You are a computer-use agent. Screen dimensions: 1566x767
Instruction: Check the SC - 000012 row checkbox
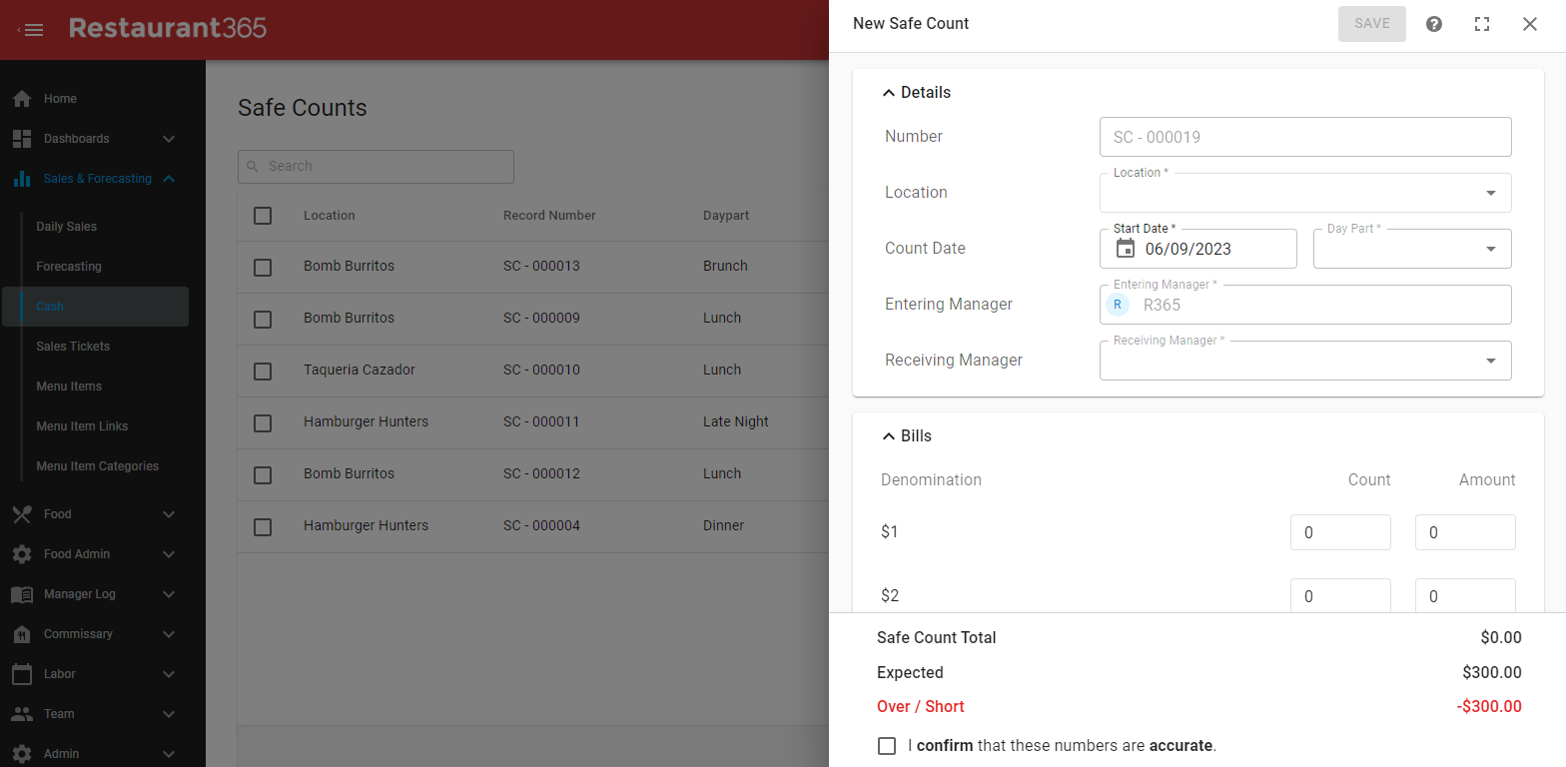[x=263, y=475]
